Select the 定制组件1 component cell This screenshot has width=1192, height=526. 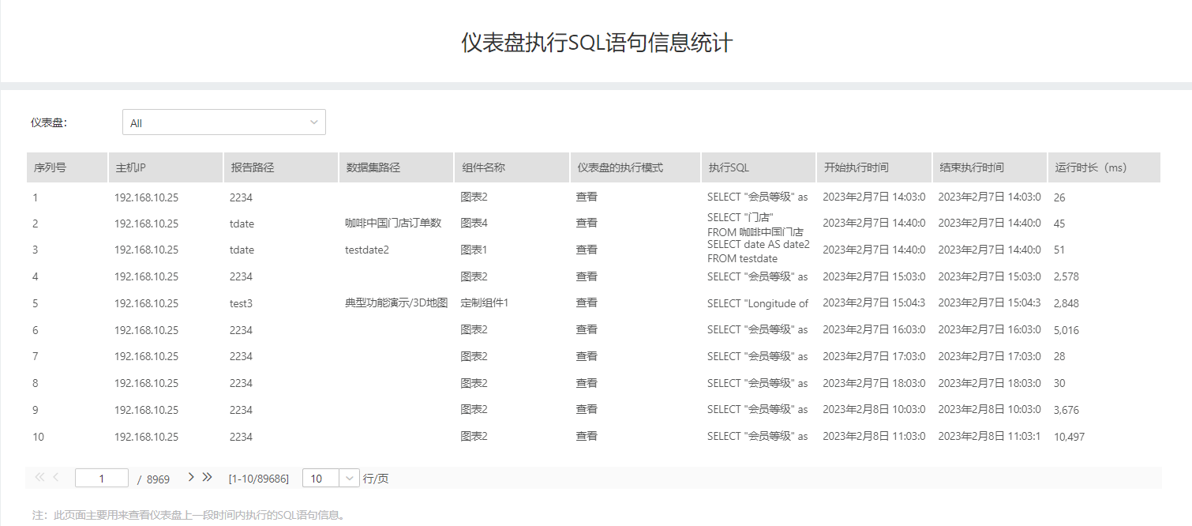tap(485, 302)
